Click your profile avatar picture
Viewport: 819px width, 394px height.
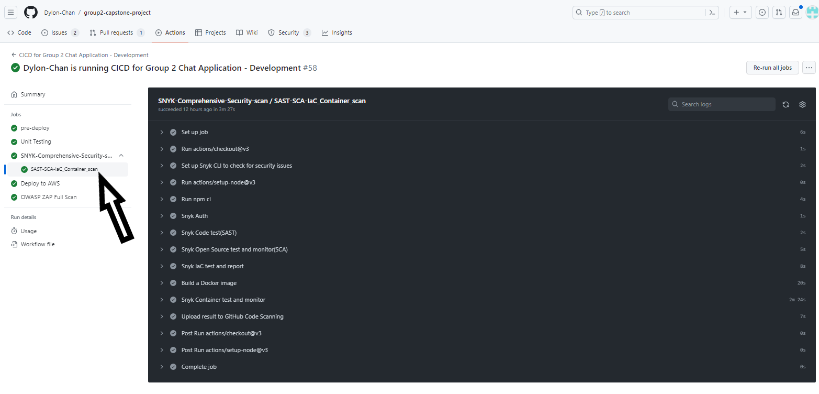pos(811,12)
